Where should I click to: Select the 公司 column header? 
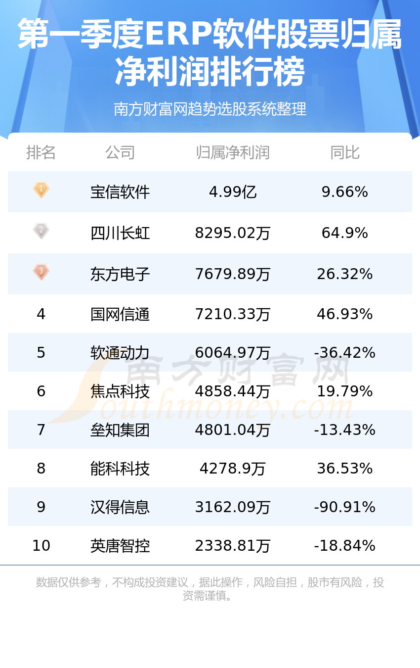120,152
